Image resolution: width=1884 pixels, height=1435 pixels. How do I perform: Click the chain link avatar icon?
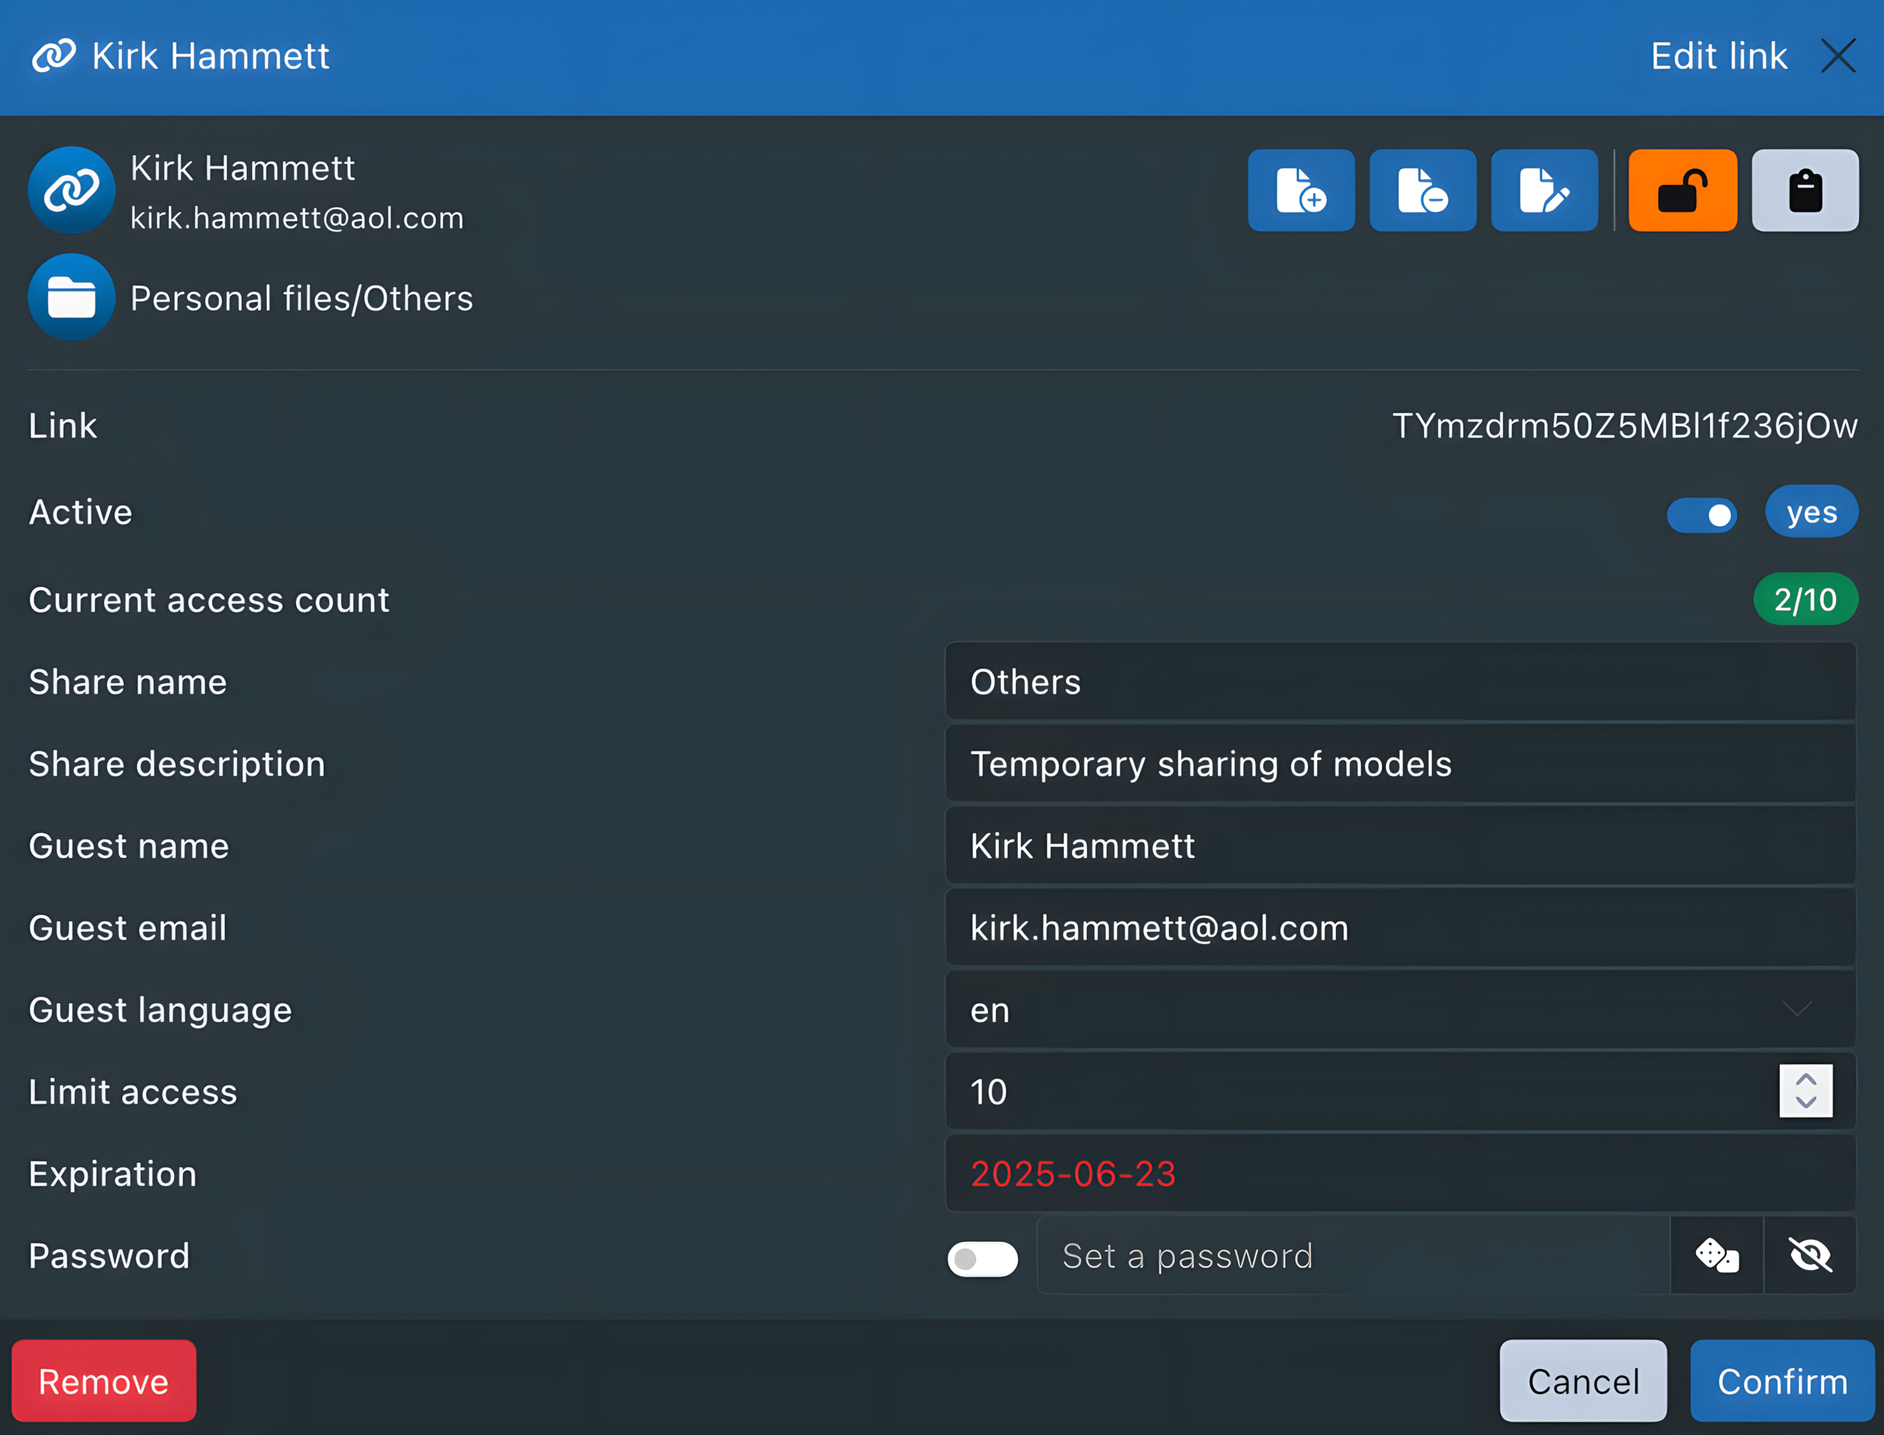click(72, 190)
